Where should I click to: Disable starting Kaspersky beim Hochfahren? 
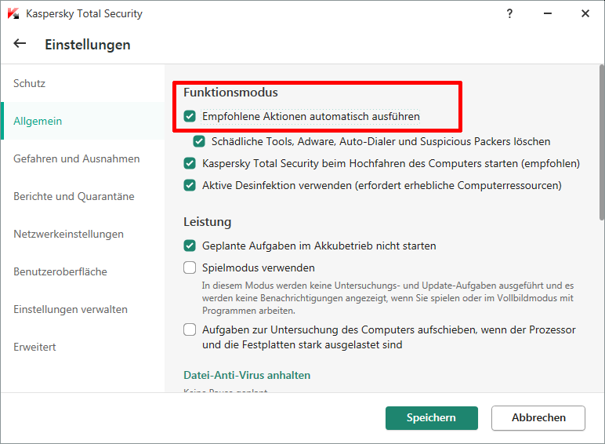click(x=190, y=164)
